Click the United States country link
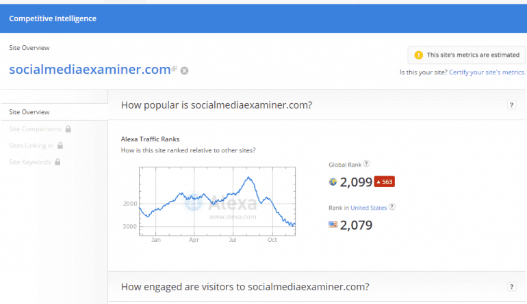Screen dimensions: 527x304 tap(369, 208)
